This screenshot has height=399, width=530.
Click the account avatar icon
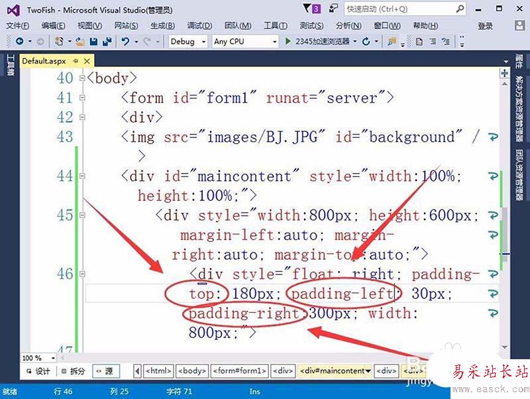(x=519, y=25)
